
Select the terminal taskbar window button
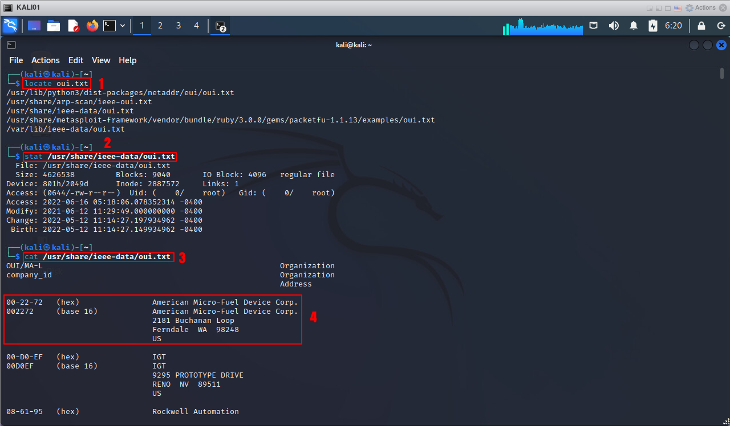coord(220,26)
